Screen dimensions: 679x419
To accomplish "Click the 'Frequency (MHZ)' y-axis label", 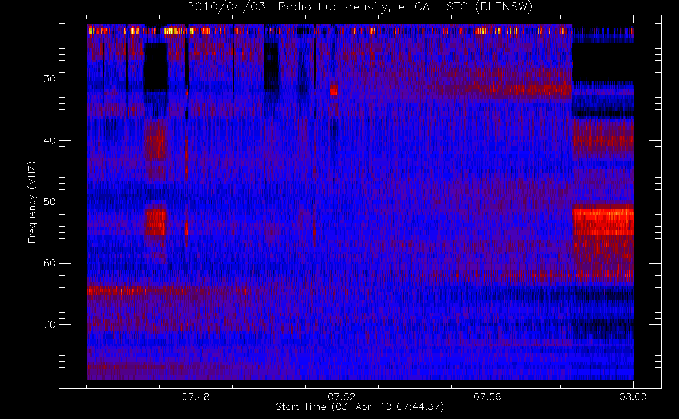I will click(32, 202).
